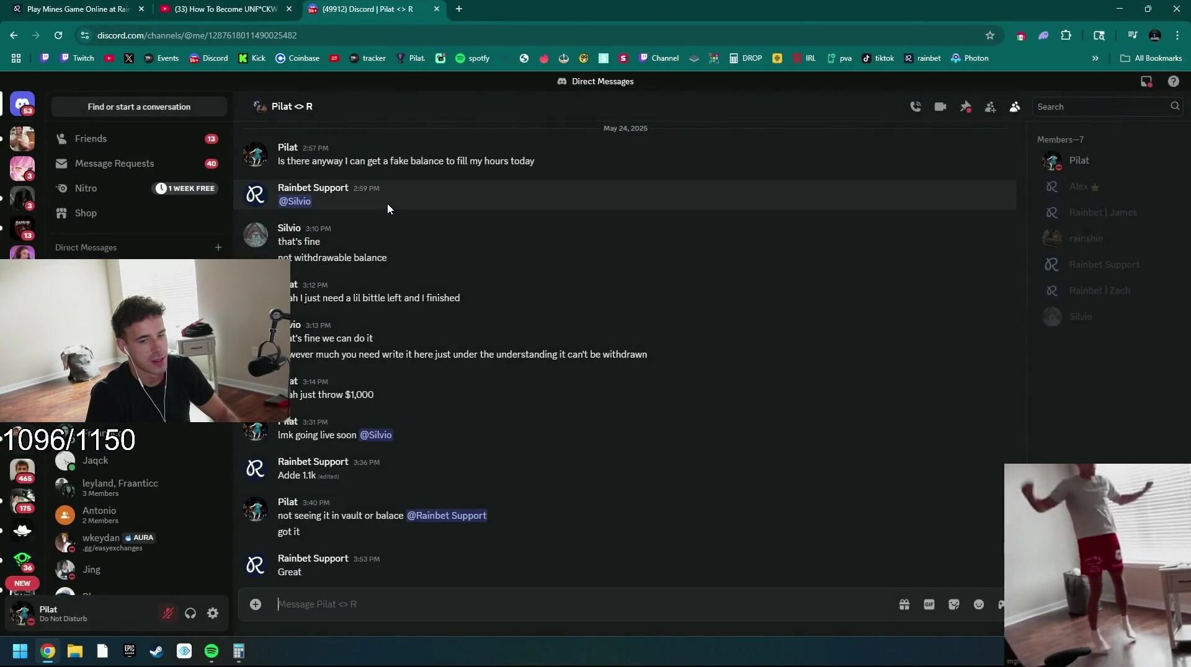The height and width of the screenshot is (667, 1191).
Task: Open pinned messages
Action: (x=966, y=107)
